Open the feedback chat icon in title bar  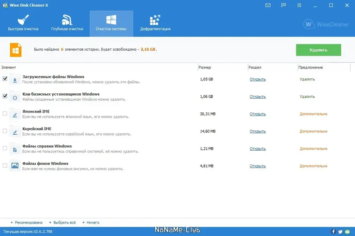[284, 5]
